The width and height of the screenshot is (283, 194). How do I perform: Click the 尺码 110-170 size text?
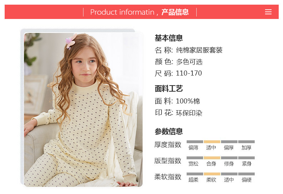point(178,73)
